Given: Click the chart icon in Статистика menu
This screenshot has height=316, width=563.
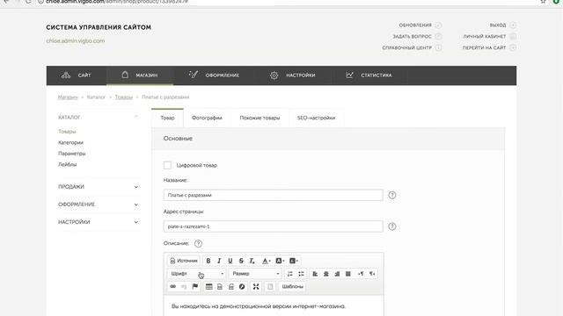Looking at the screenshot, I should pos(349,75).
